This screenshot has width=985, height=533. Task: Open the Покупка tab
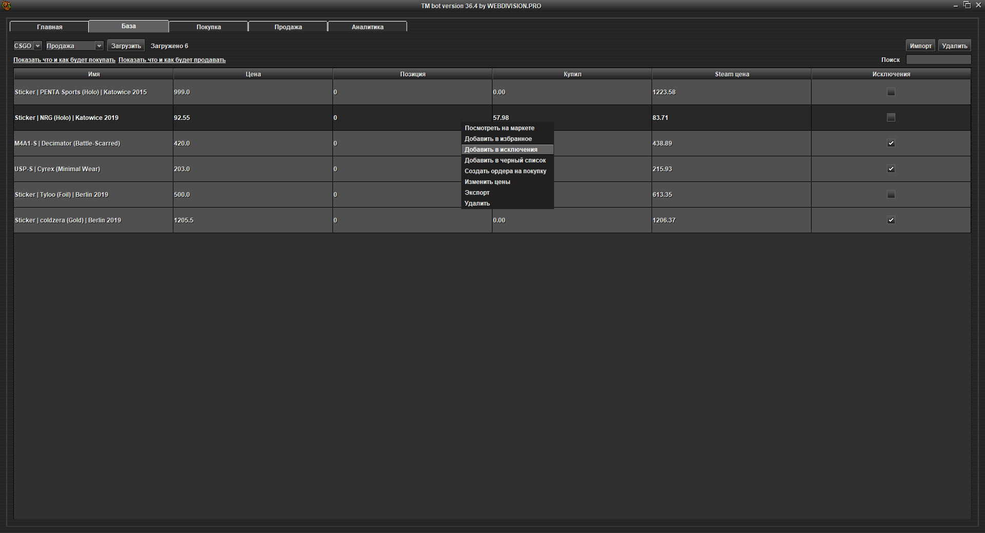(x=208, y=27)
